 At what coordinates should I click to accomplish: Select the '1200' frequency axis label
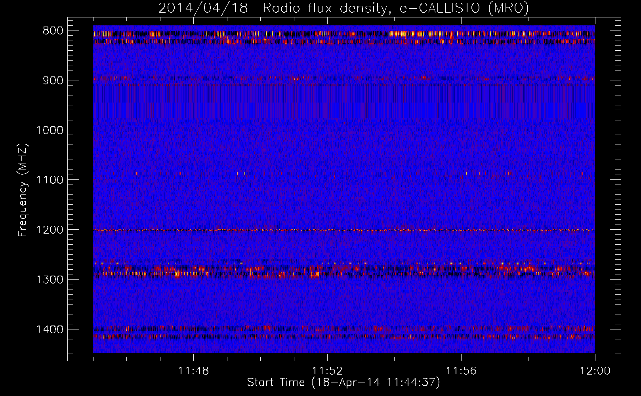click(50, 230)
